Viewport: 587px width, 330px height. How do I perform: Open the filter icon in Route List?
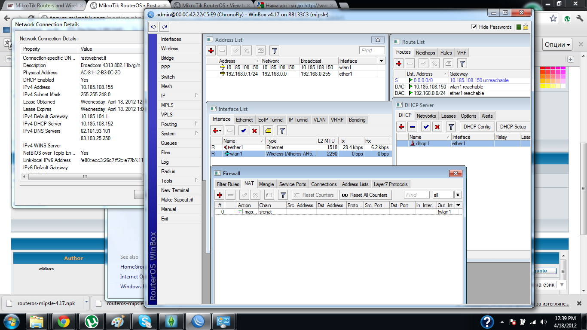click(462, 64)
